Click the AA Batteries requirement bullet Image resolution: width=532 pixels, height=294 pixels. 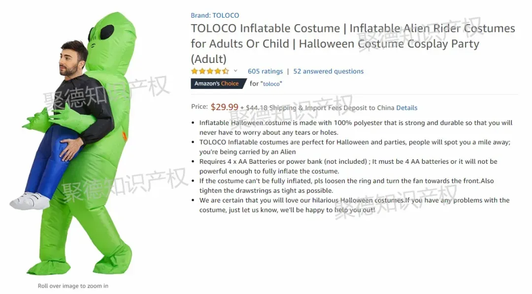[x=348, y=166]
